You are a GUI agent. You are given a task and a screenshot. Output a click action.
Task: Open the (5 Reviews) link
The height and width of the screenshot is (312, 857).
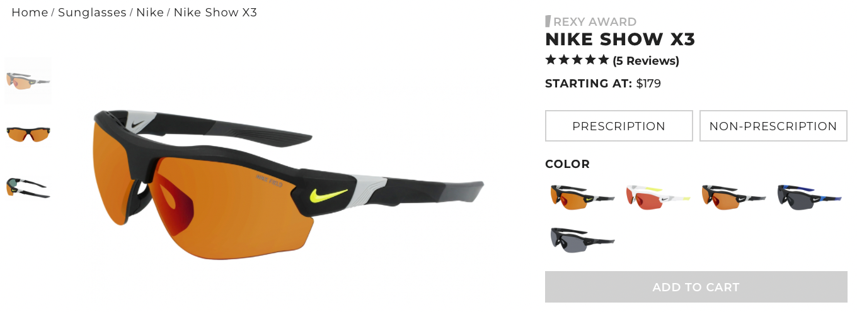(646, 61)
